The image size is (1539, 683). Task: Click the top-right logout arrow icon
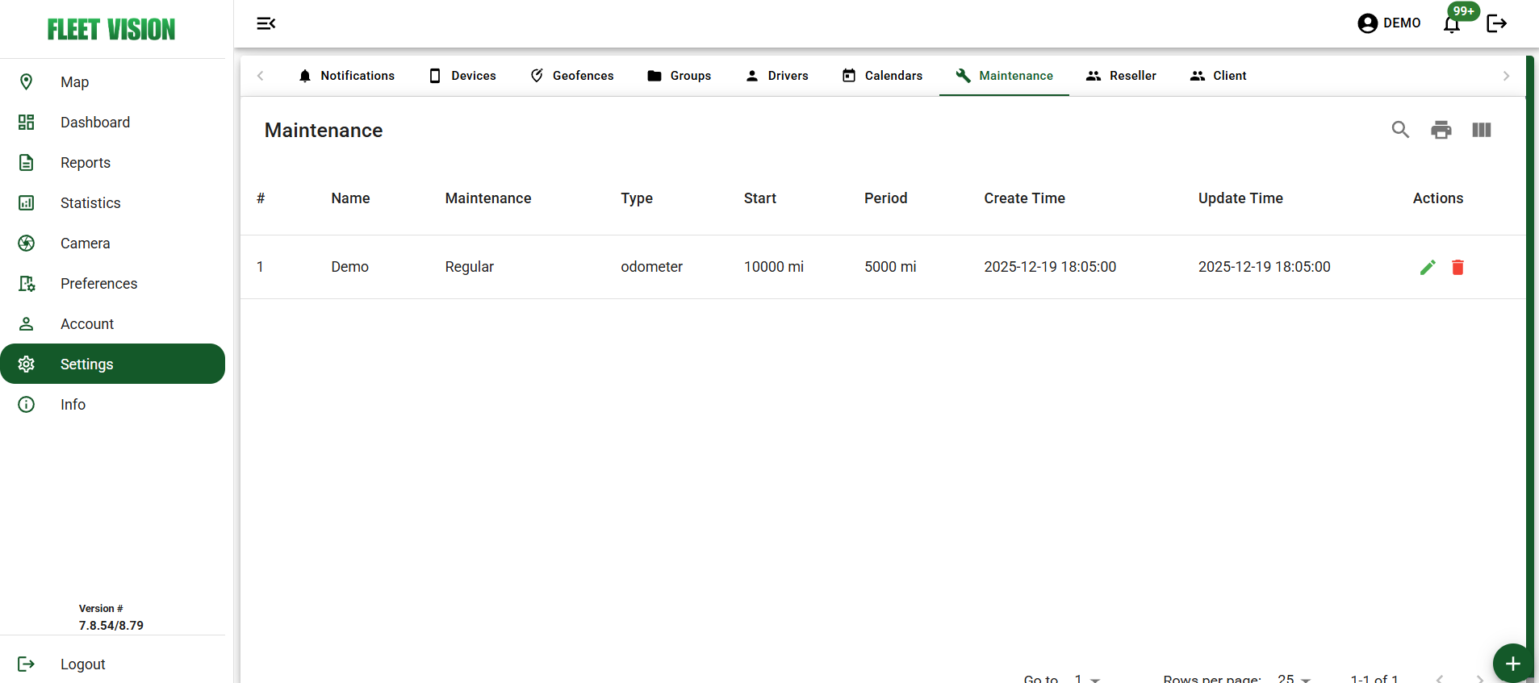tap(1497, 23)
